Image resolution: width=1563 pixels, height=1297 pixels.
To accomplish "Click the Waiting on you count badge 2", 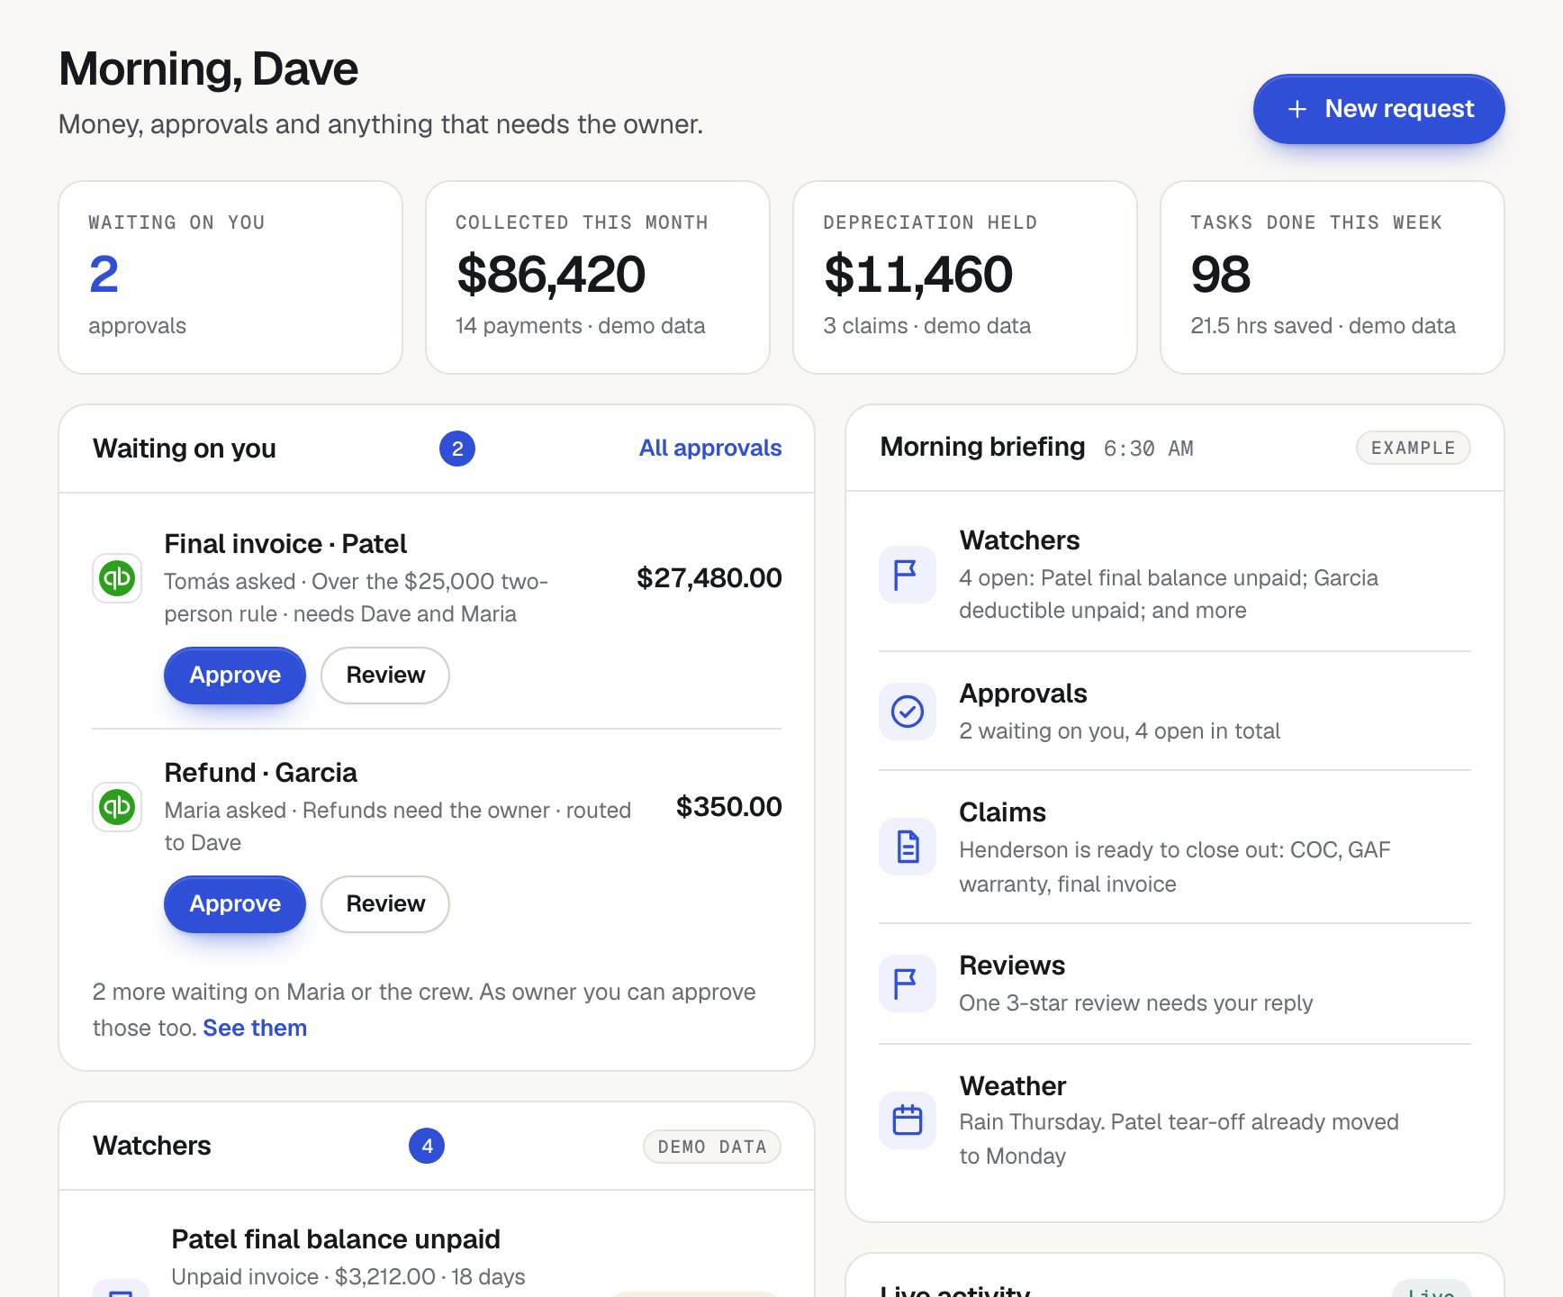I will pyautogui.click(x=457, y=449).
